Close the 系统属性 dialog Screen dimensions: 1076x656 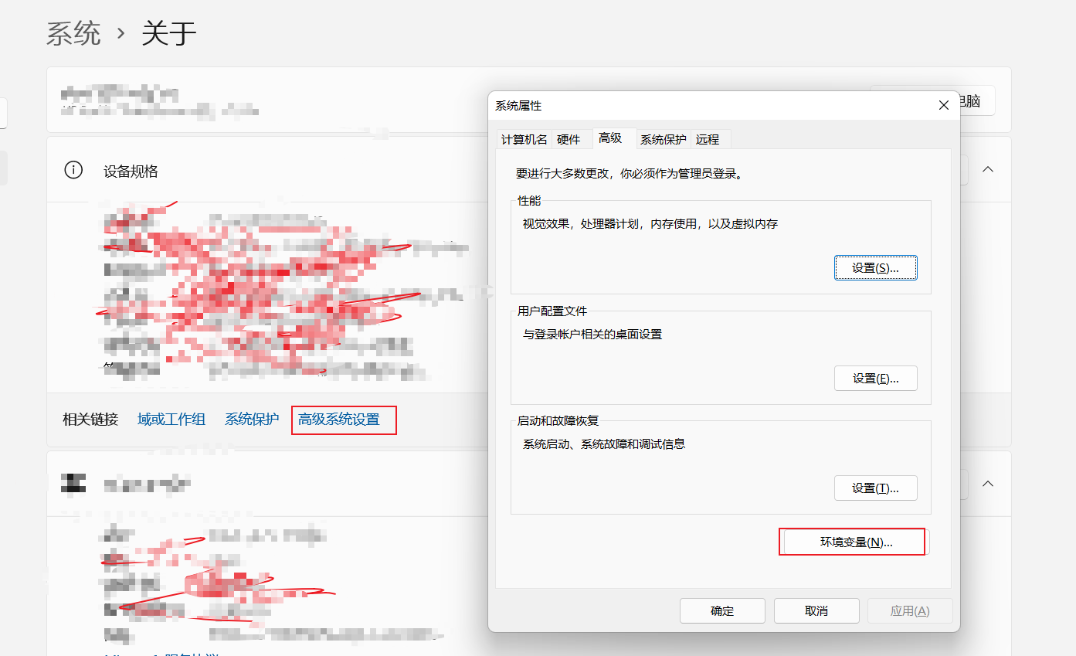[x=943, y=105]
